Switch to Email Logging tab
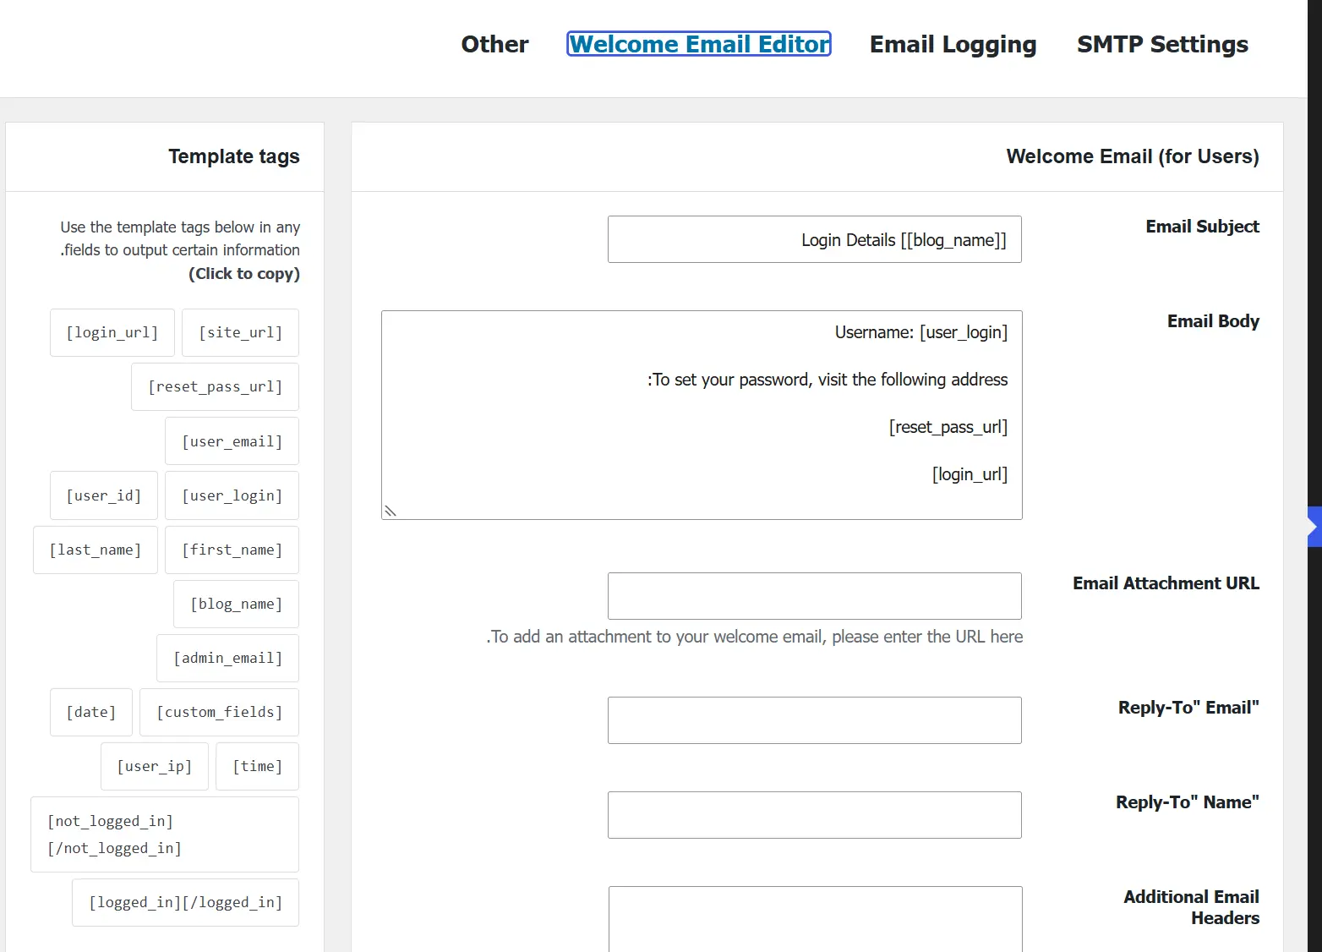This screenshot has width=1322, height=952. [953, 44]
